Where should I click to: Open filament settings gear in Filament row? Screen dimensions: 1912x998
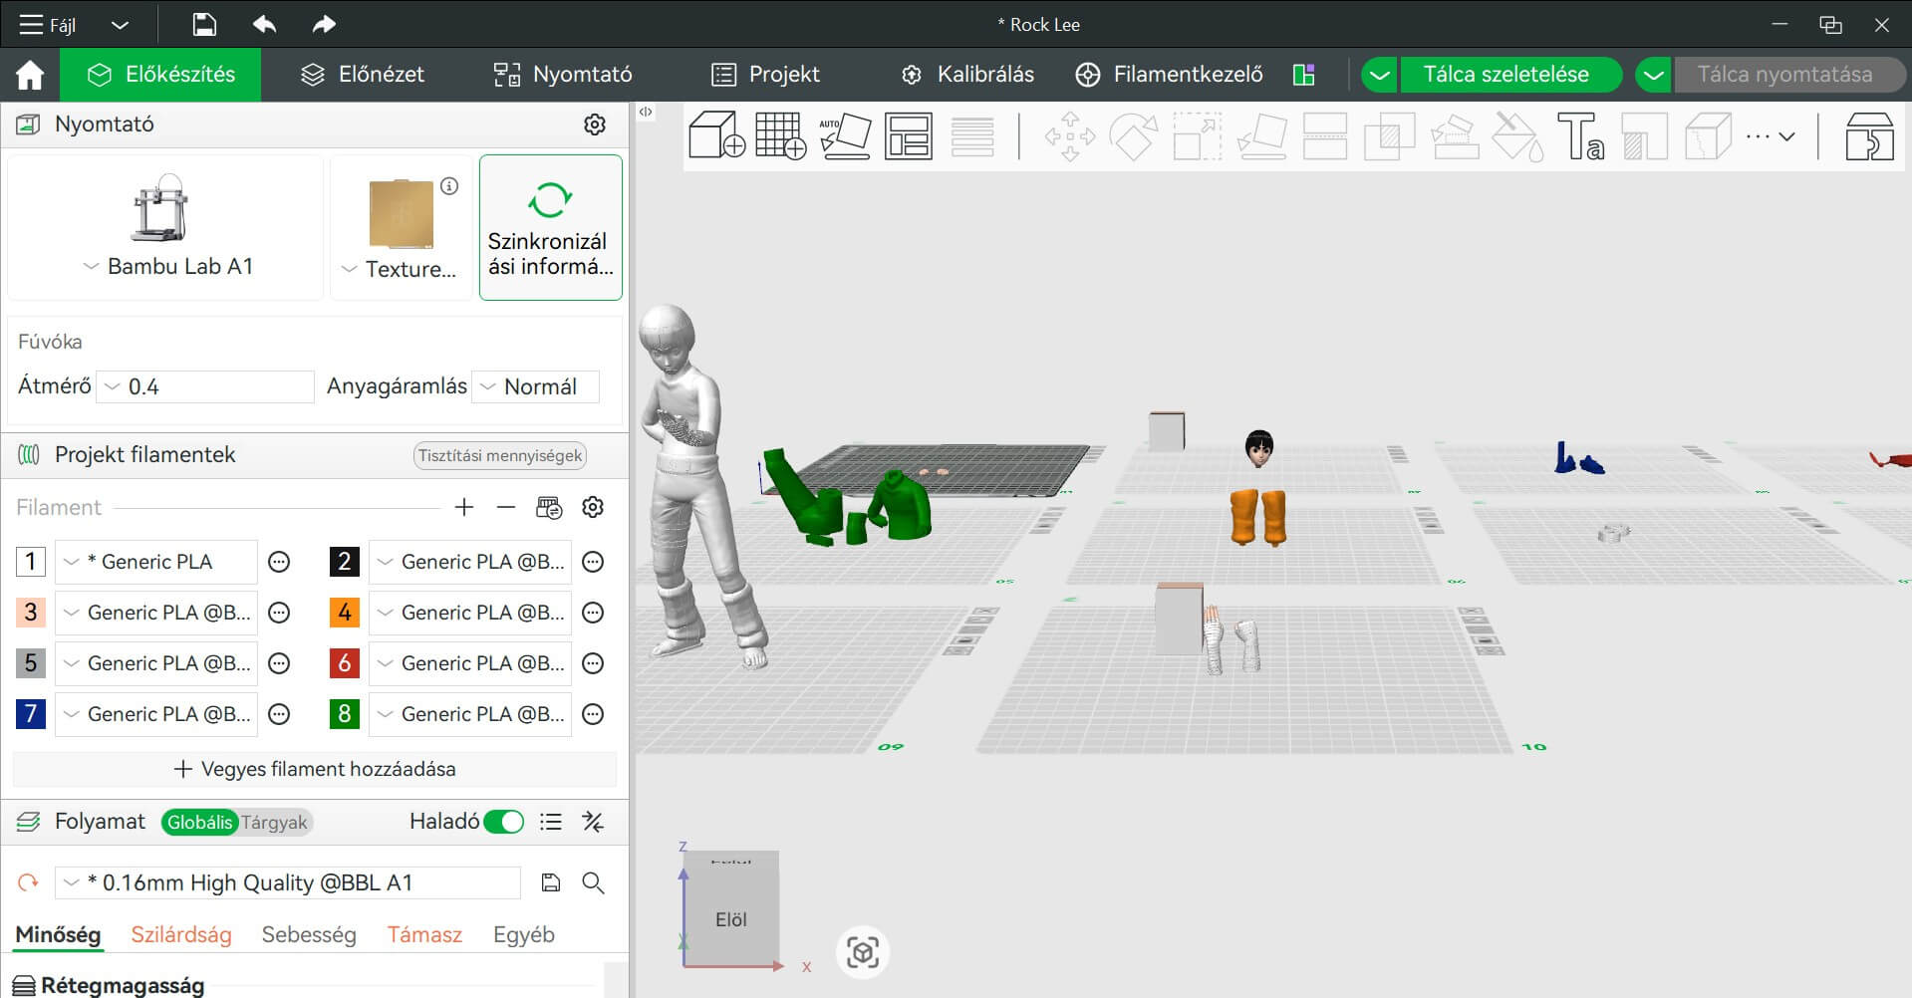[593, 507]
